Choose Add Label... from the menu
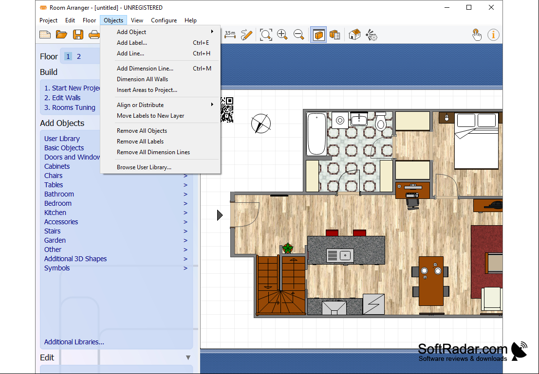This screenshot has height=374, width=539. [161, 43]
